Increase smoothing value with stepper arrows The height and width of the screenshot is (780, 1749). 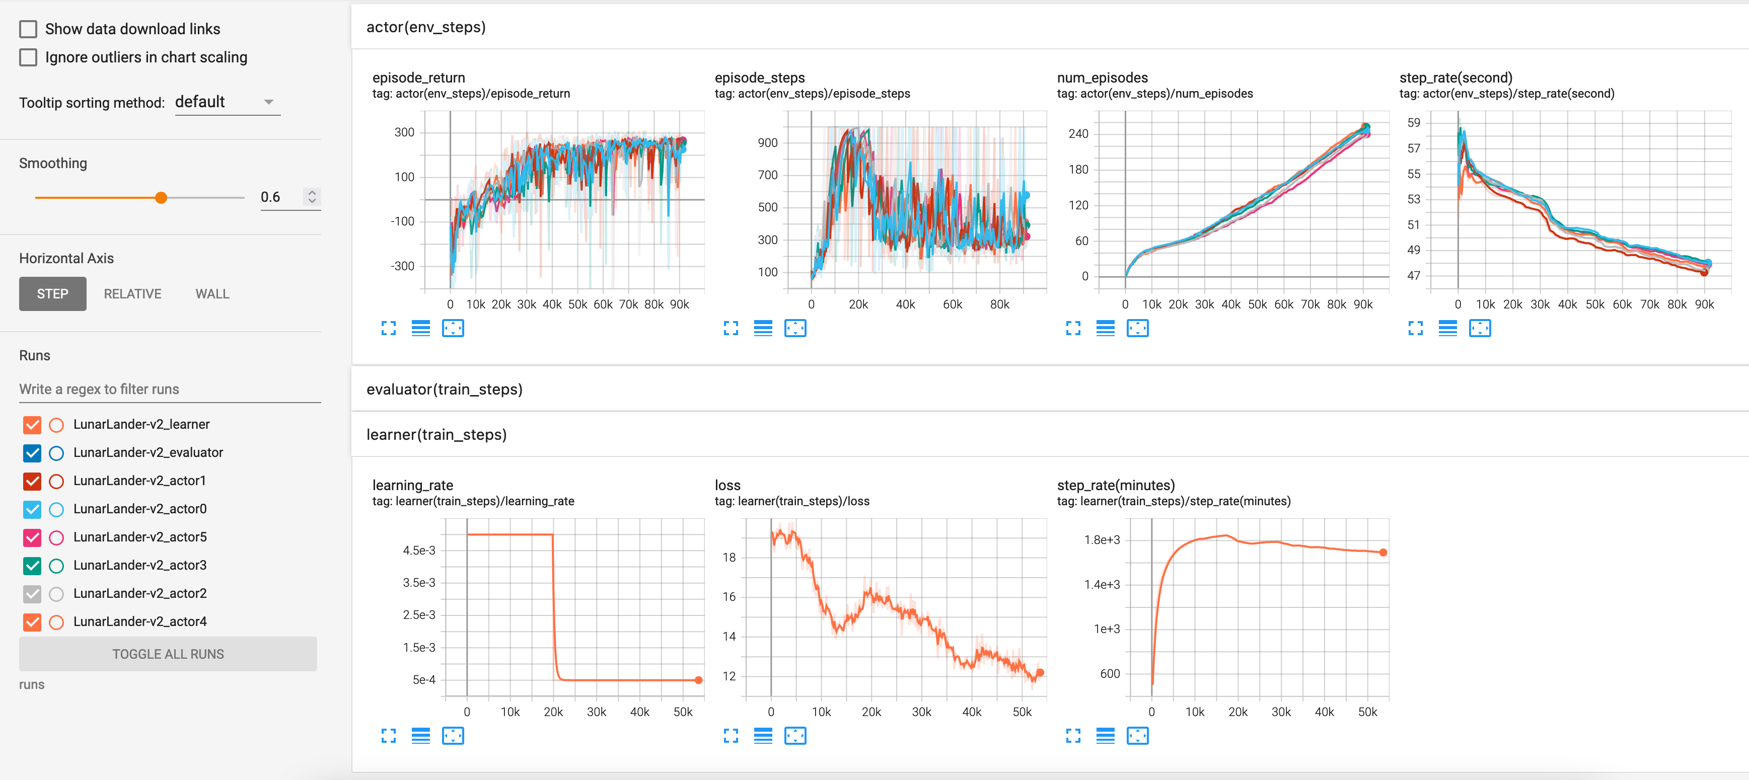312,193
